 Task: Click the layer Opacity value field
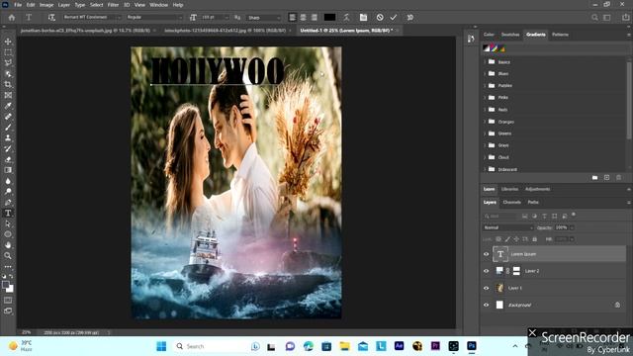coord(561,227)
